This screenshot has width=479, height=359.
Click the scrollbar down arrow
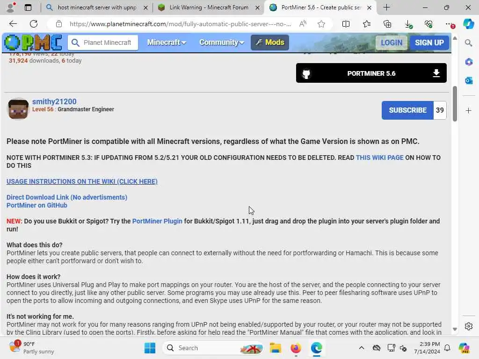click(x=455, y=329)
